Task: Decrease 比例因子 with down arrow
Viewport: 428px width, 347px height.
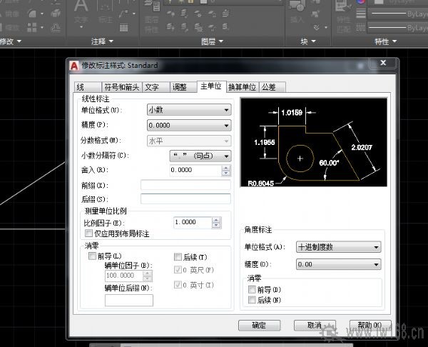Action: [216, 225]
